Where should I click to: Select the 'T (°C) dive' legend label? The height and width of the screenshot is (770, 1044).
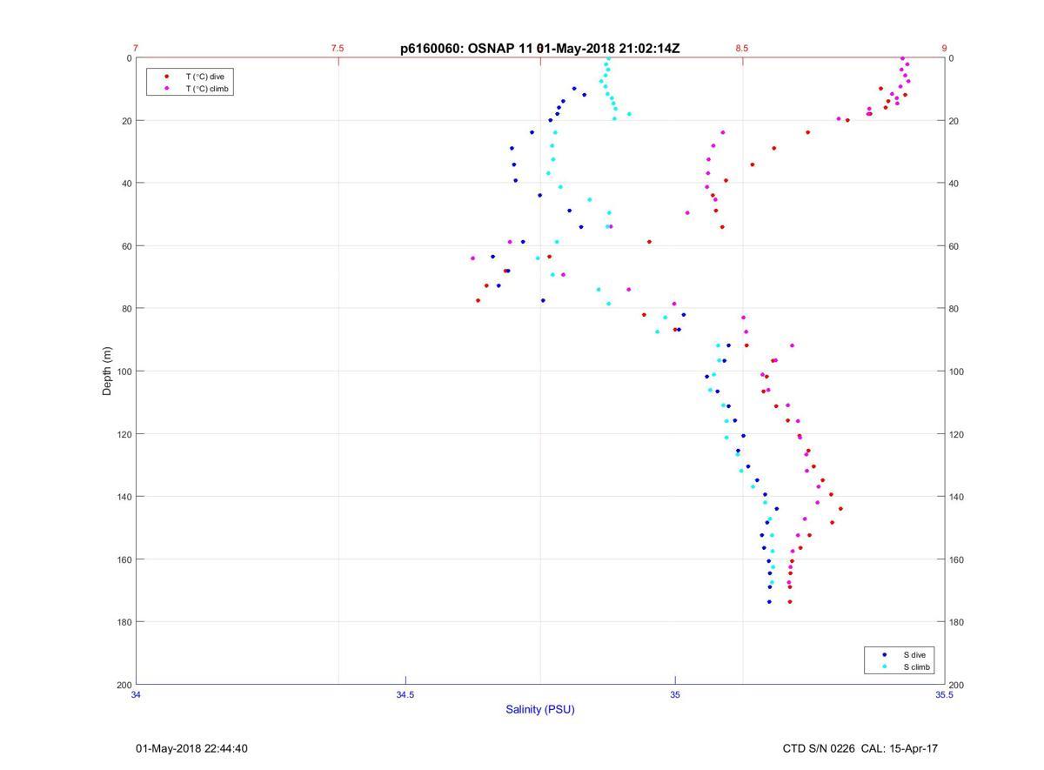click(x=204, y=77)
